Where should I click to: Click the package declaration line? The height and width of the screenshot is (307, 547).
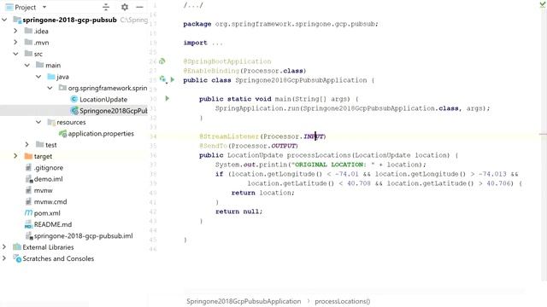click(x=281, y=24)
